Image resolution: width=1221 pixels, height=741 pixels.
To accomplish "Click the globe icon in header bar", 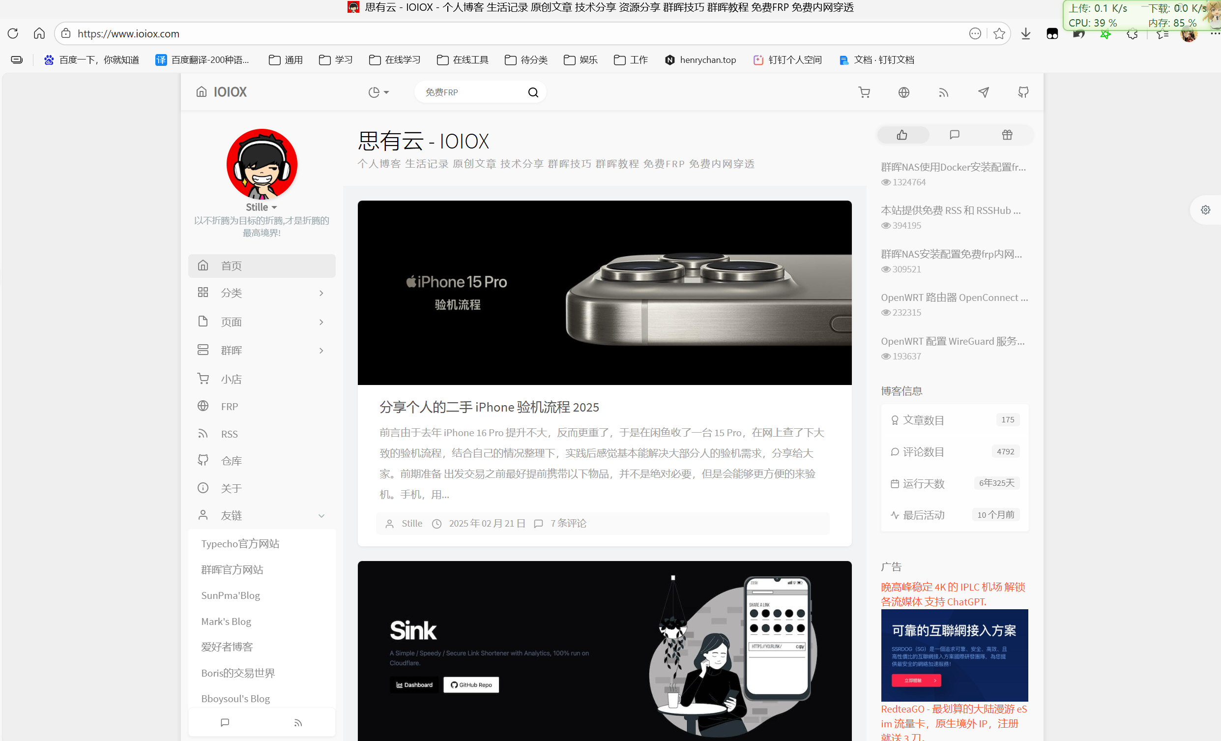I will 903,92.
